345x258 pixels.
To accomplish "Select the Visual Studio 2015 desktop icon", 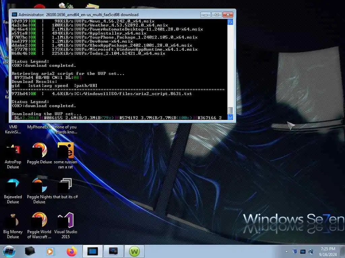I will tap(66, 225).
